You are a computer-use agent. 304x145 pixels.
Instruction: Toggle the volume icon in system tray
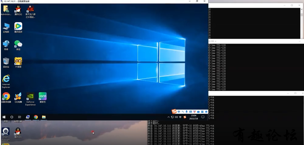click(176, 117)
